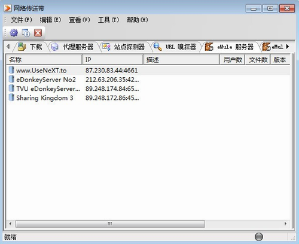The width and height of the screenshot is (299, 244).
Task: Click the horizontal scrollbar right arrow
Action: coord(285,224)
